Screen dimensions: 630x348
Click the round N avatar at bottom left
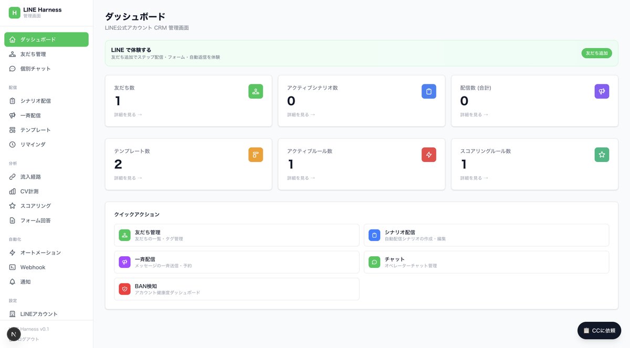(x=14, y=334)
